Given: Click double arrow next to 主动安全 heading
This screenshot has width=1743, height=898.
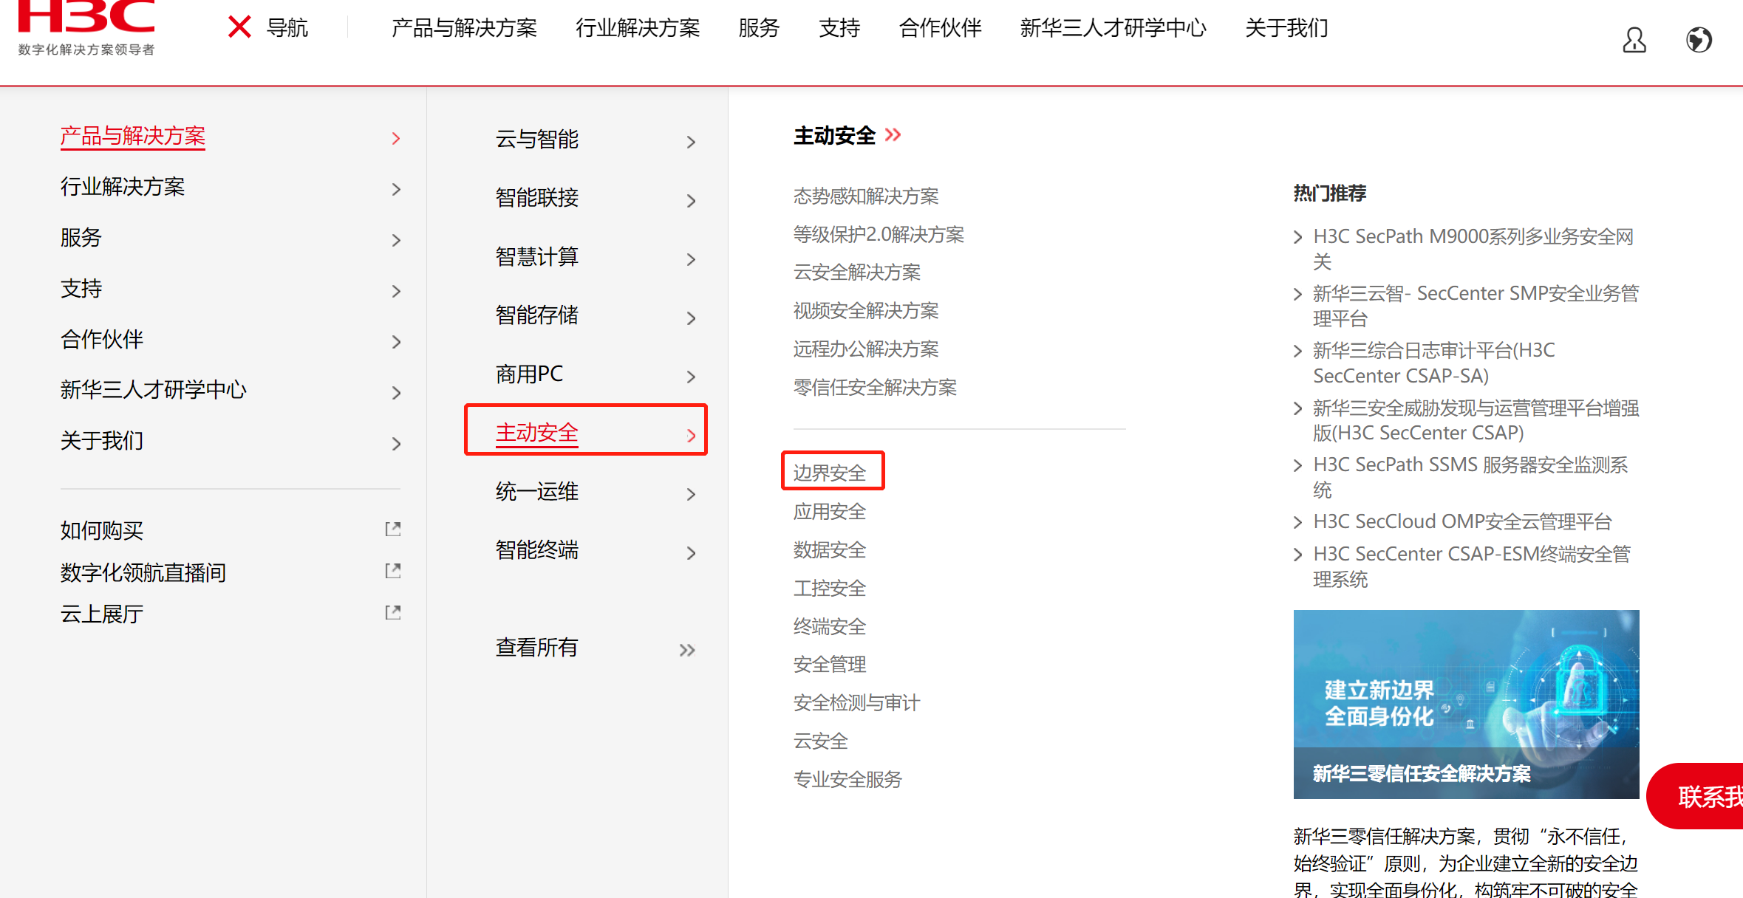Looking at the screenshot, I should tap(893, 135).
